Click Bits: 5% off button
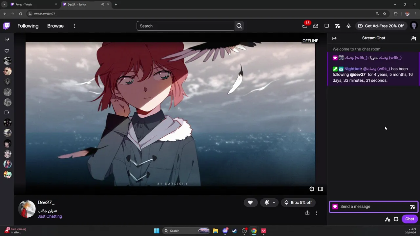The image size is (420, 236). click(x=298, y=203)
